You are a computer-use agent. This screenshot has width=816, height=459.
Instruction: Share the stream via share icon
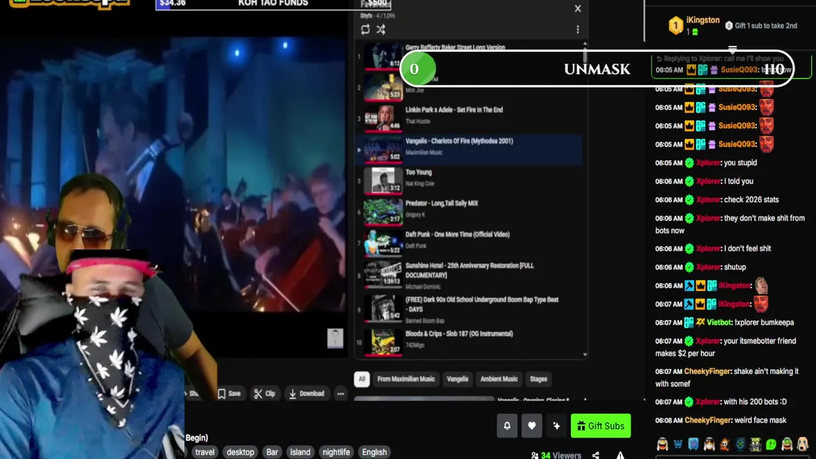click(595, 455)
